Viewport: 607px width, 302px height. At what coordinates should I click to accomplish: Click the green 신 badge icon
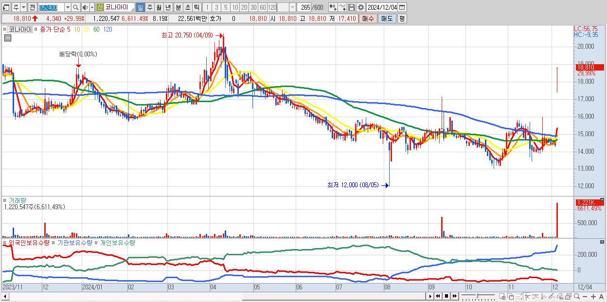(100, 7)
